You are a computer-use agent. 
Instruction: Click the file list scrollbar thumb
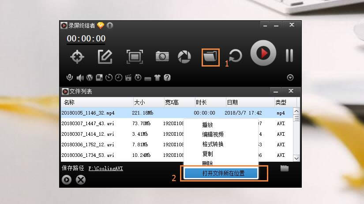[x=296, y=119]
